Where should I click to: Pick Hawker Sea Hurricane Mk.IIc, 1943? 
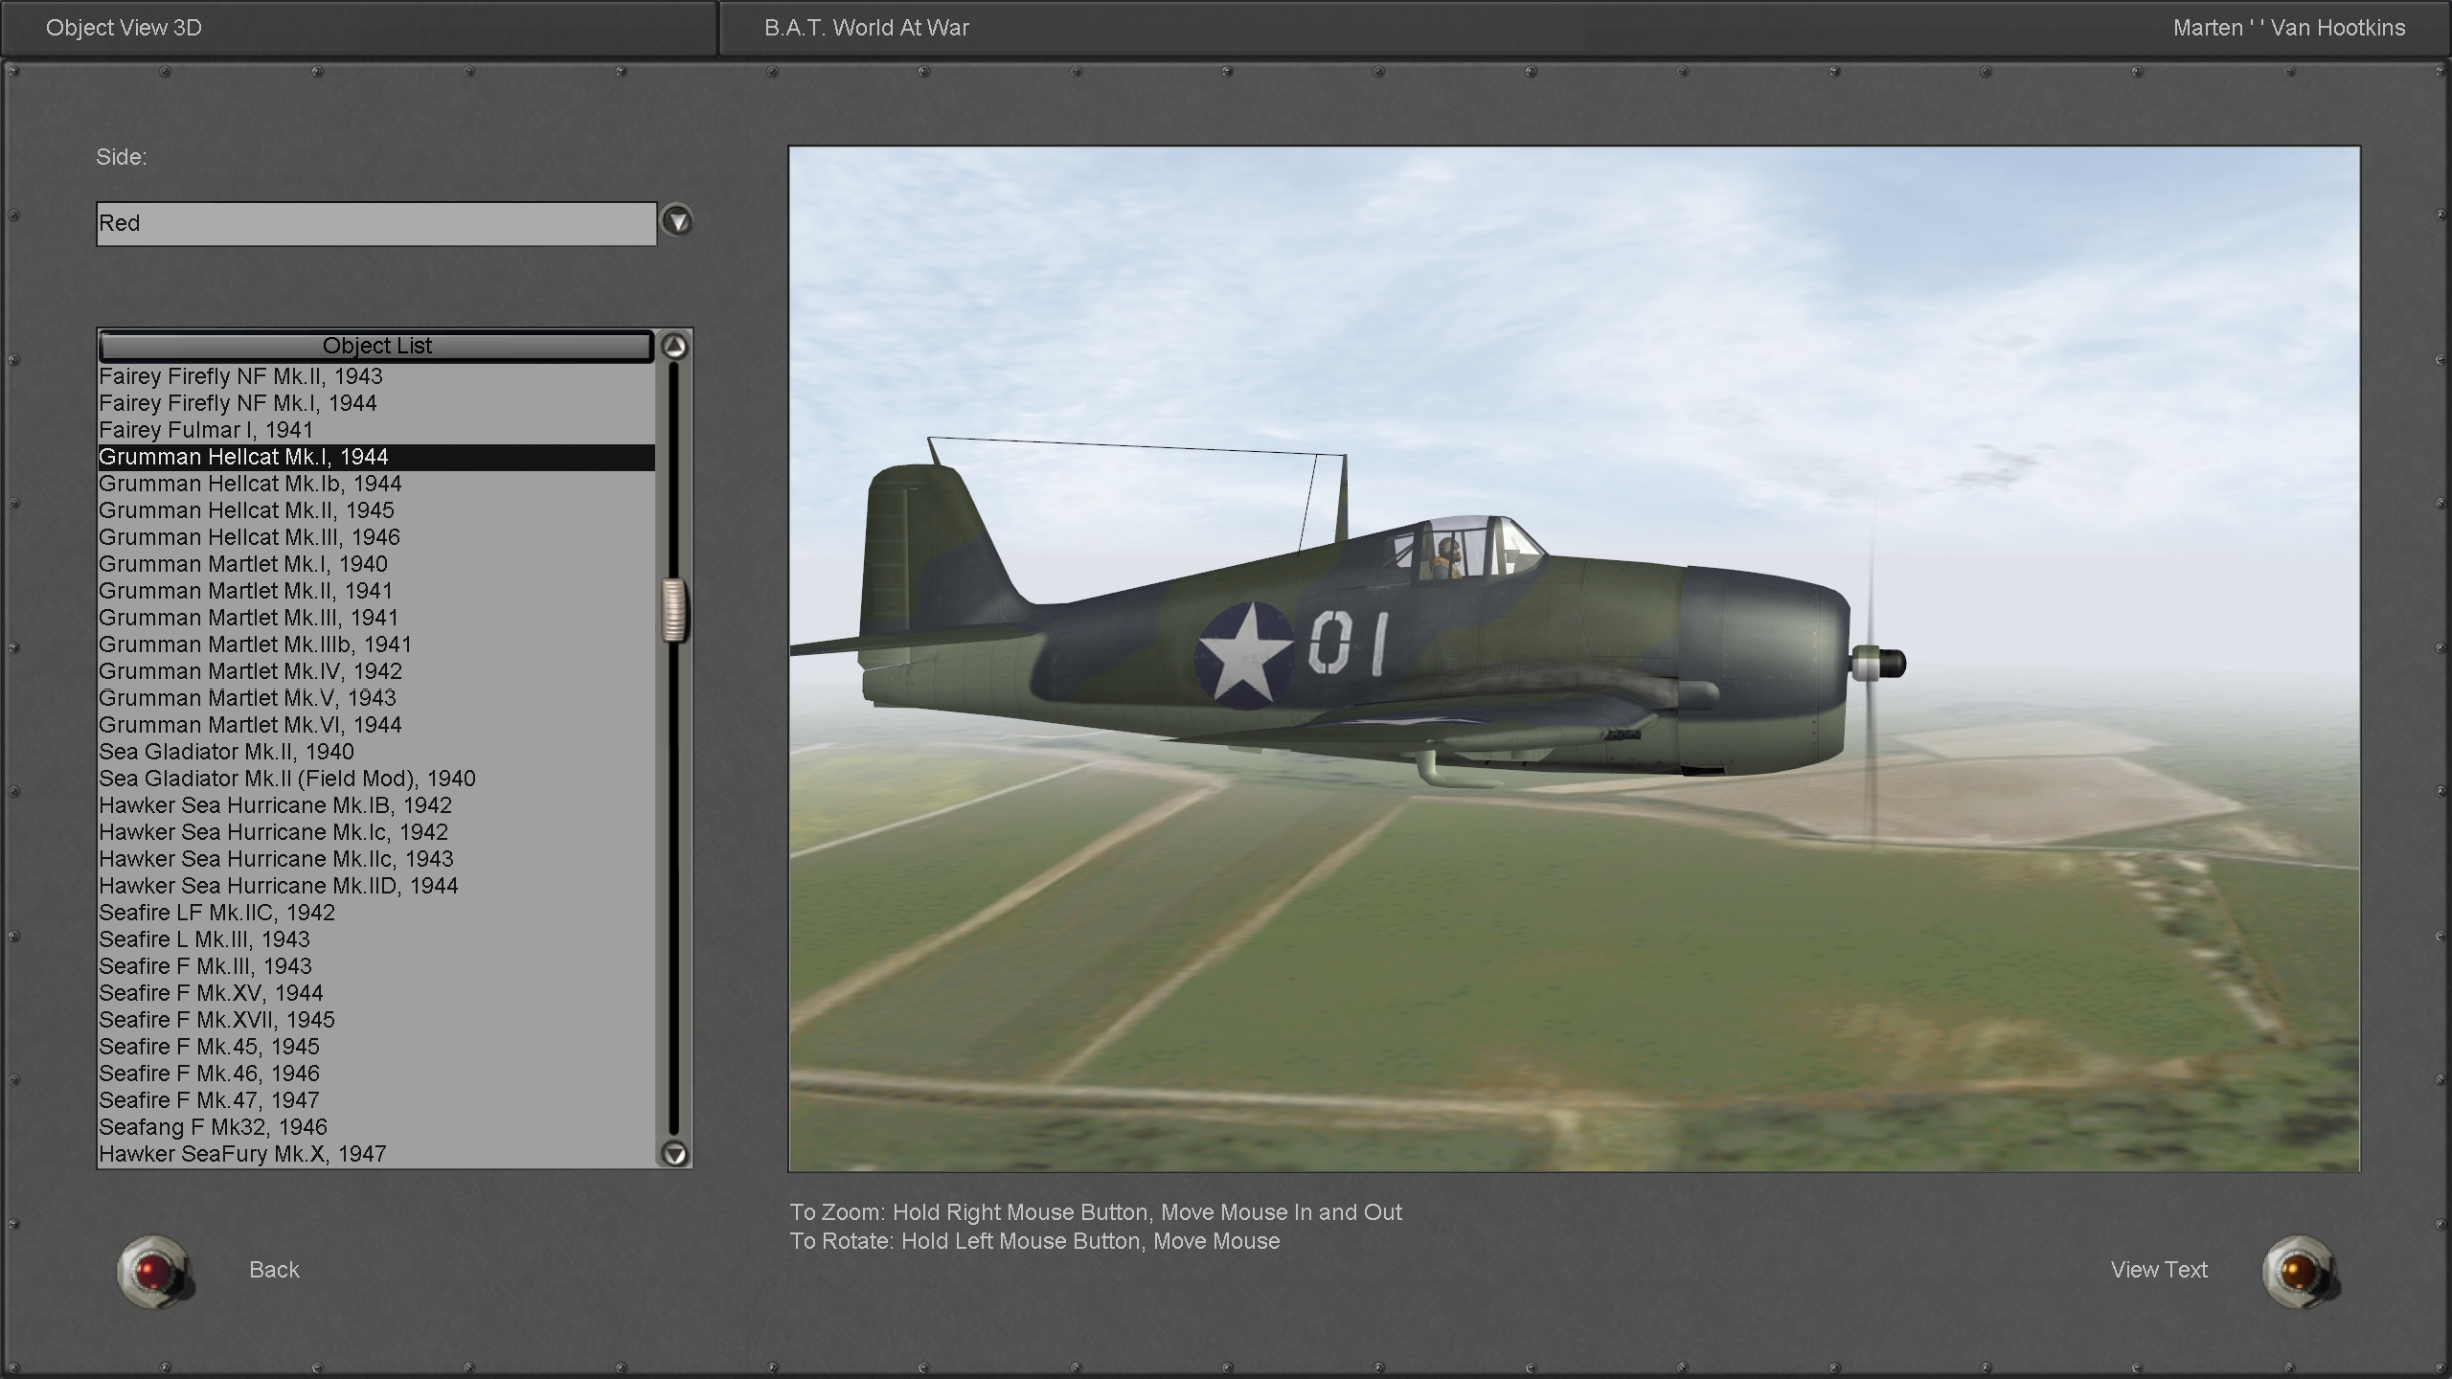[276, 859]
